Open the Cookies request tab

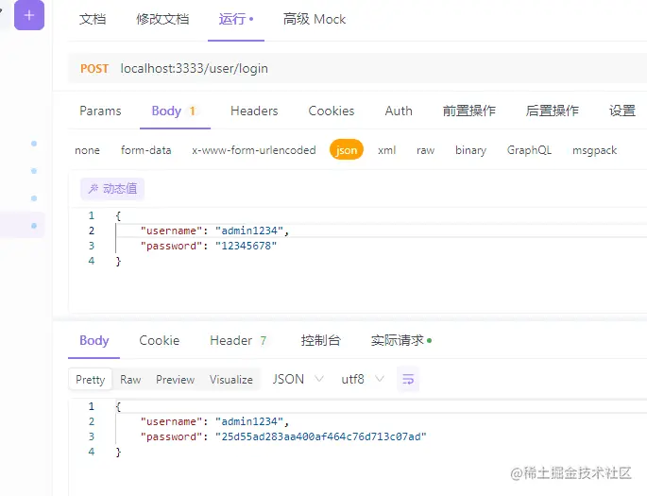pos(332,111)
